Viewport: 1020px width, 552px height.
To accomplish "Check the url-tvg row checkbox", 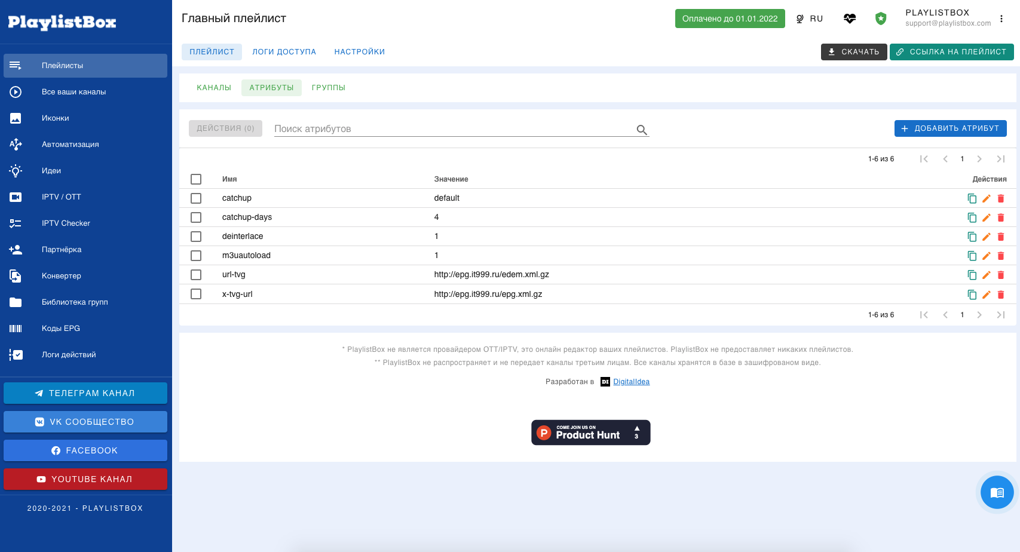I will 196,275.
